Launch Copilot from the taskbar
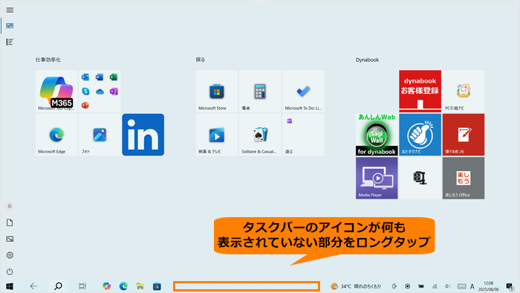This screenshot has width=520, height=293. [106, 286]
